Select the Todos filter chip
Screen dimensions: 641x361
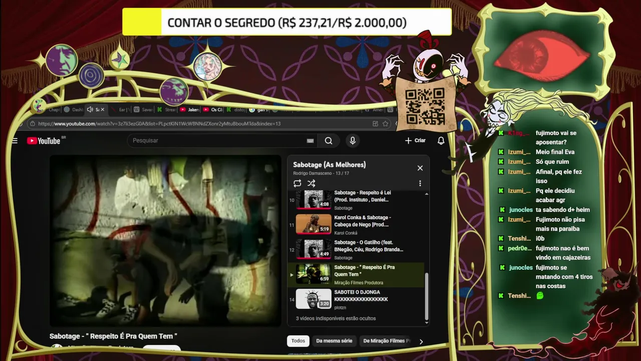pos(298,341)
